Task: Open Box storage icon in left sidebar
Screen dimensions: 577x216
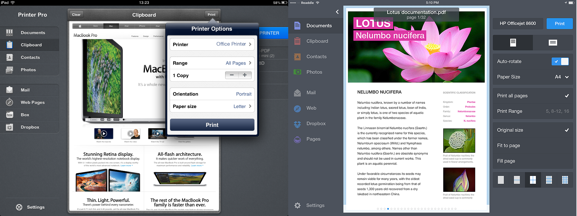Action: 10,115
